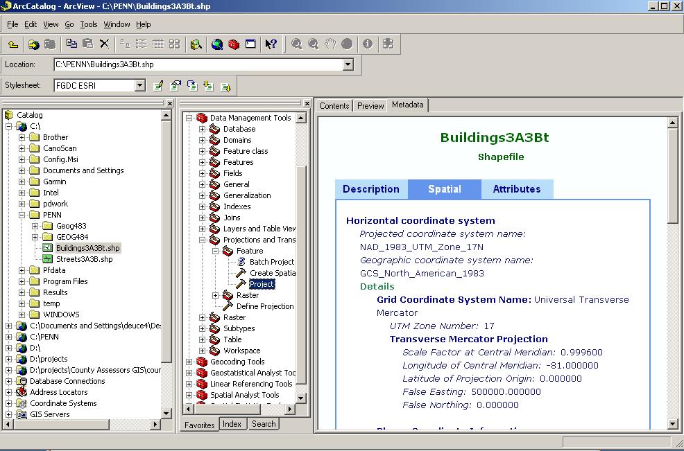Select Streets3A3B.shp in the catalog tree

pos(84,259)
